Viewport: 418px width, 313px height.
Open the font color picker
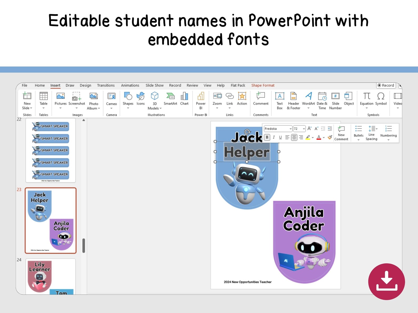[324, 137]
